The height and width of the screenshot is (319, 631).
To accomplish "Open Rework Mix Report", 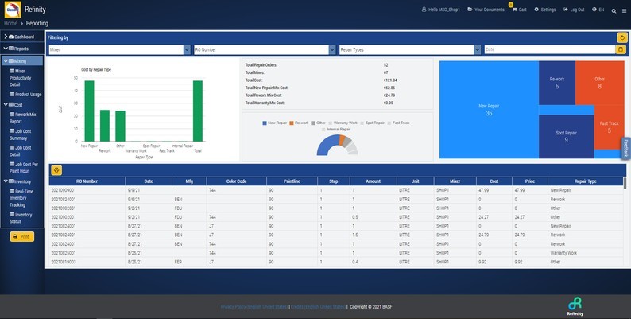I will point(22,118).
